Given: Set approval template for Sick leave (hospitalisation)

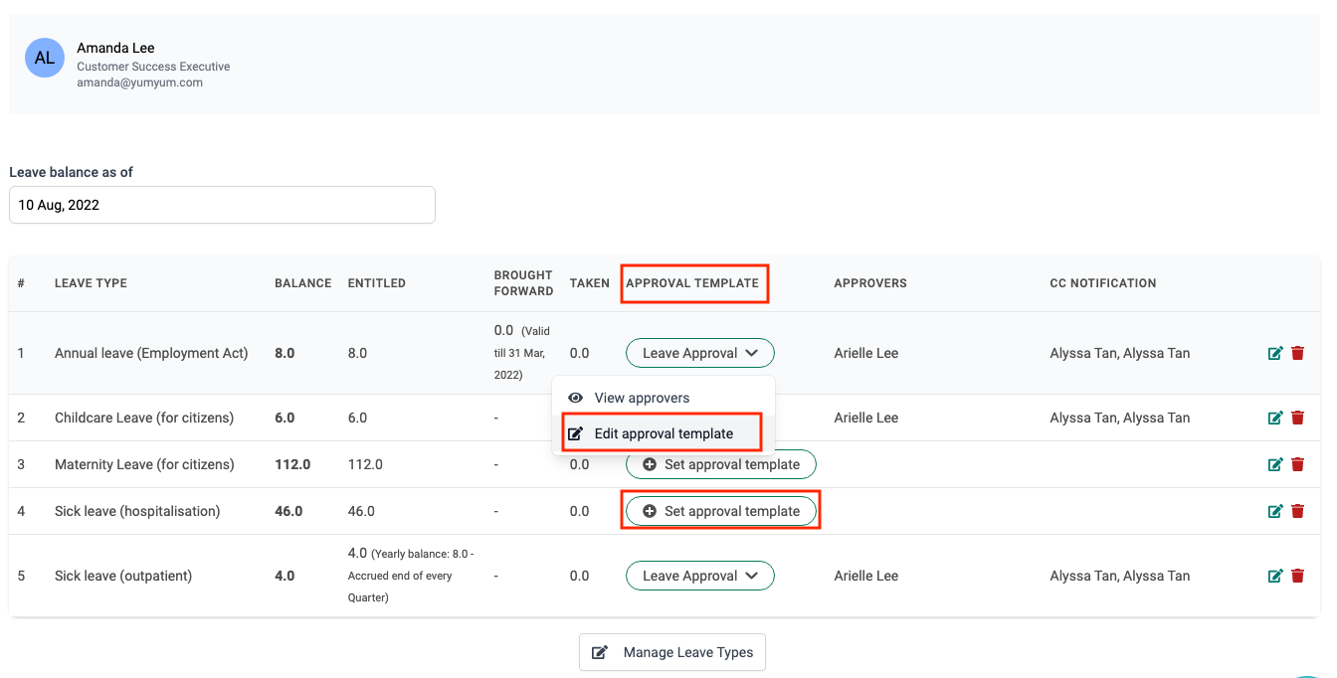Looking at the screenshot, I should point(720,511).
